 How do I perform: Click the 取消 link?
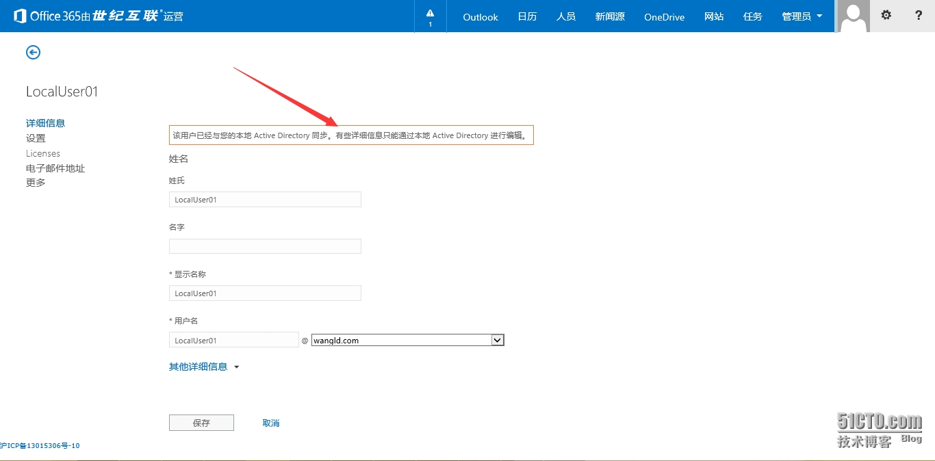[x=271, y=423]
